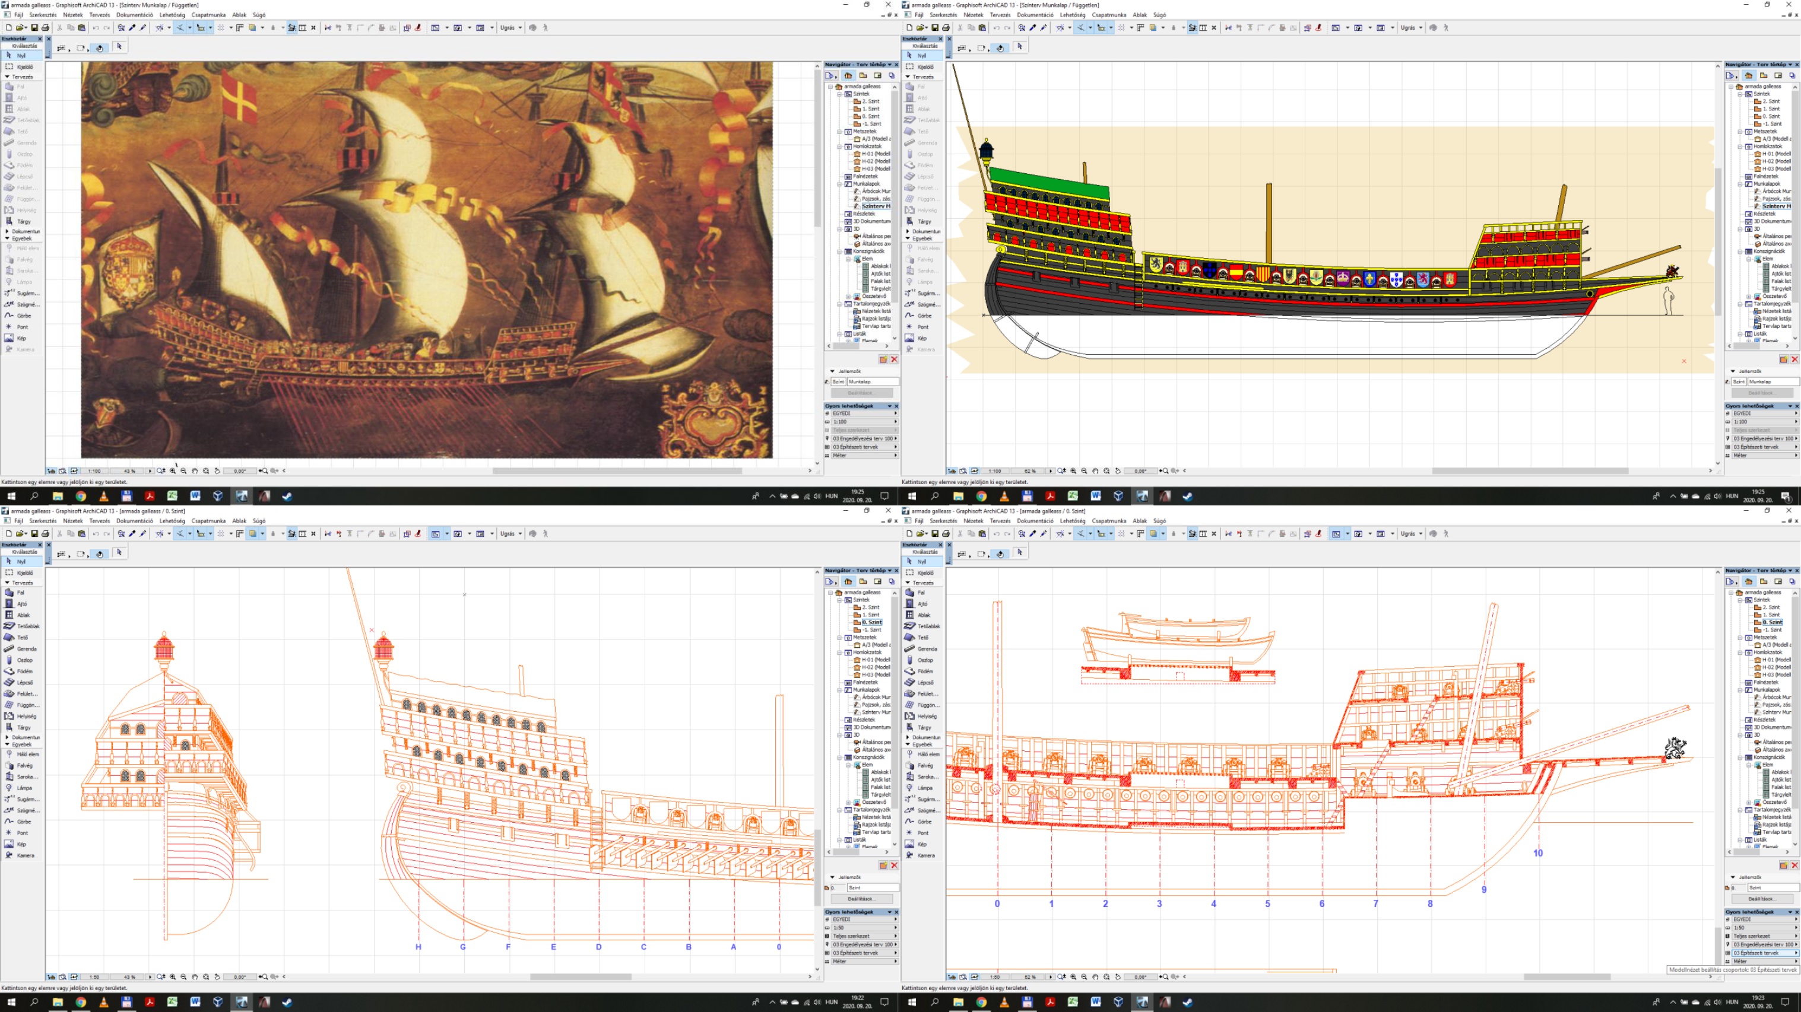
Task: Click New document icon in section view toolbar
Action: (909, 534)
